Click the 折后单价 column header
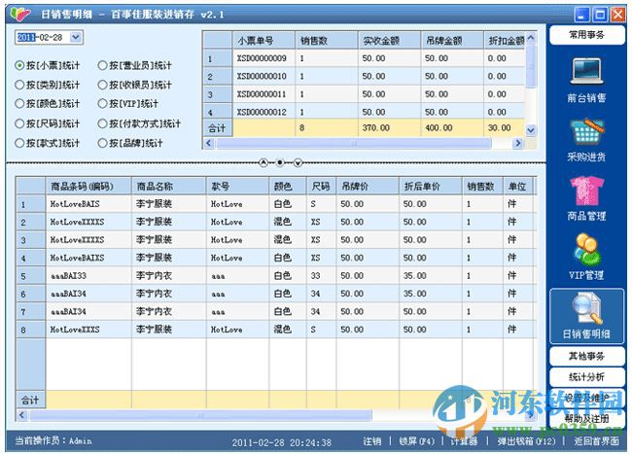The width and height of the screenshot is (632, 454). pyautogui.click(x=431, y=186)
